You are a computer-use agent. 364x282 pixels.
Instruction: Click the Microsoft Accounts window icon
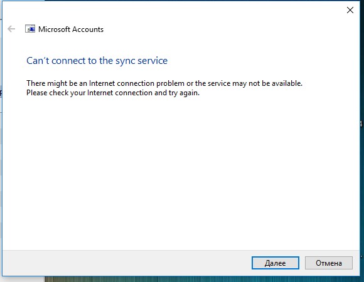[x=30, y=29]
